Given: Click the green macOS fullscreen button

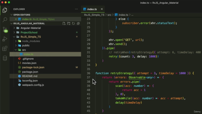Looking at the screenshot, I should (x=9, y=2).
